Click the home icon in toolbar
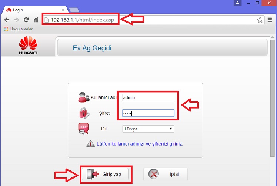The image size is (277, 186). pos(36,20)
